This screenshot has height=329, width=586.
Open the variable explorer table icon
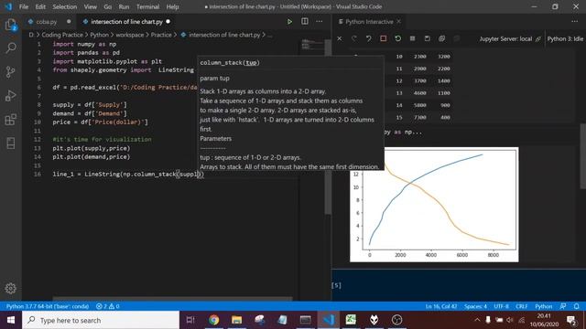[x=412, y=38]
